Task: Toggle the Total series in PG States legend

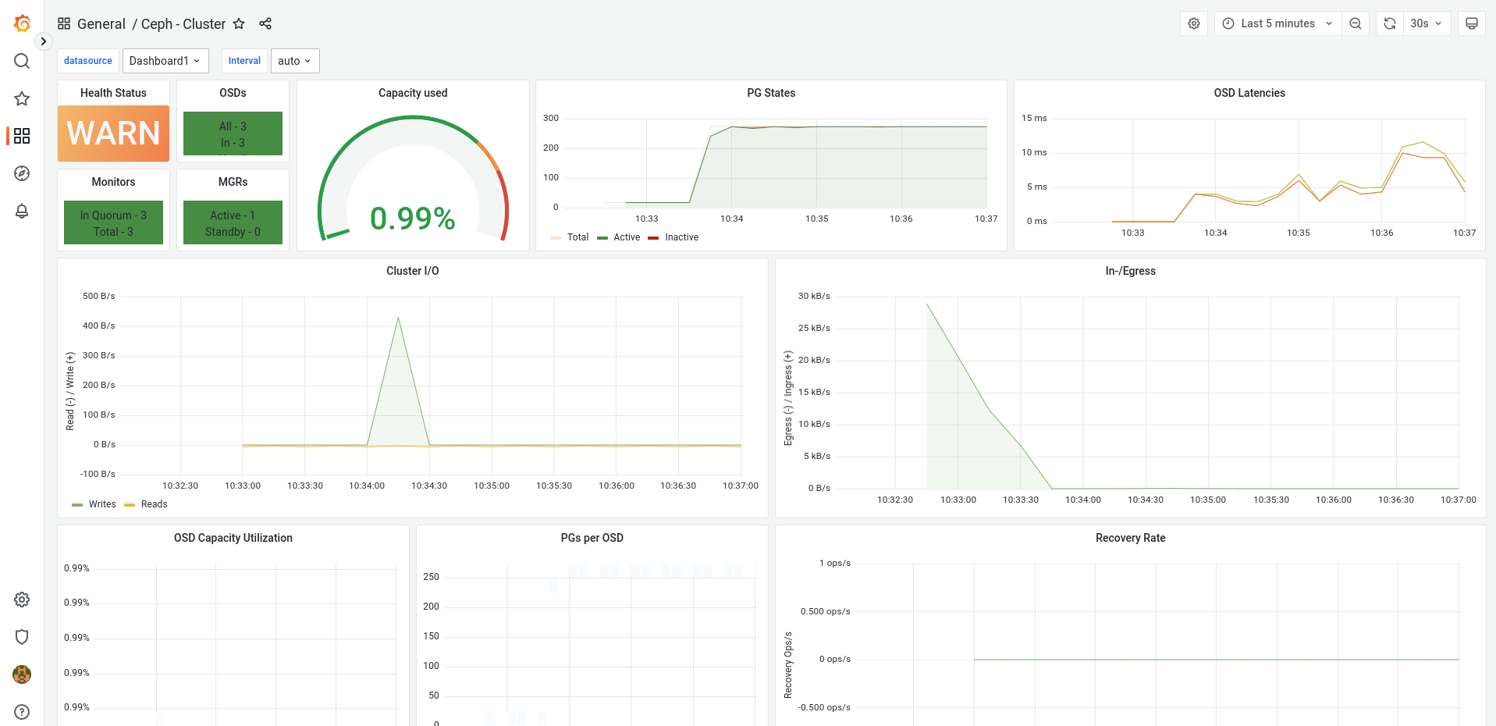Action: tap(578, 237)
